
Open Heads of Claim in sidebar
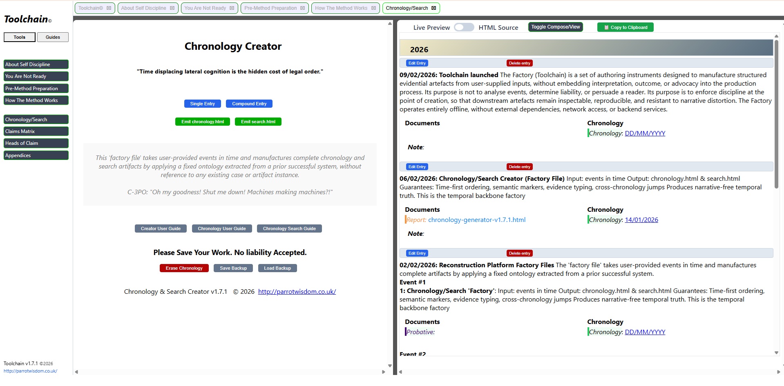36,143
